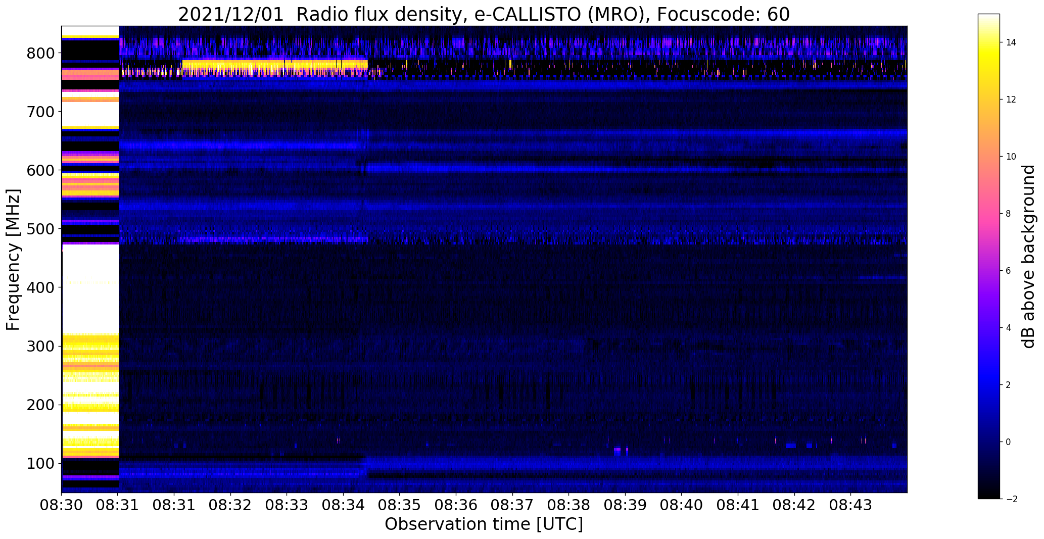Click the plot title mentioning e-CALLISTO (MRO)

coord(484,14)
